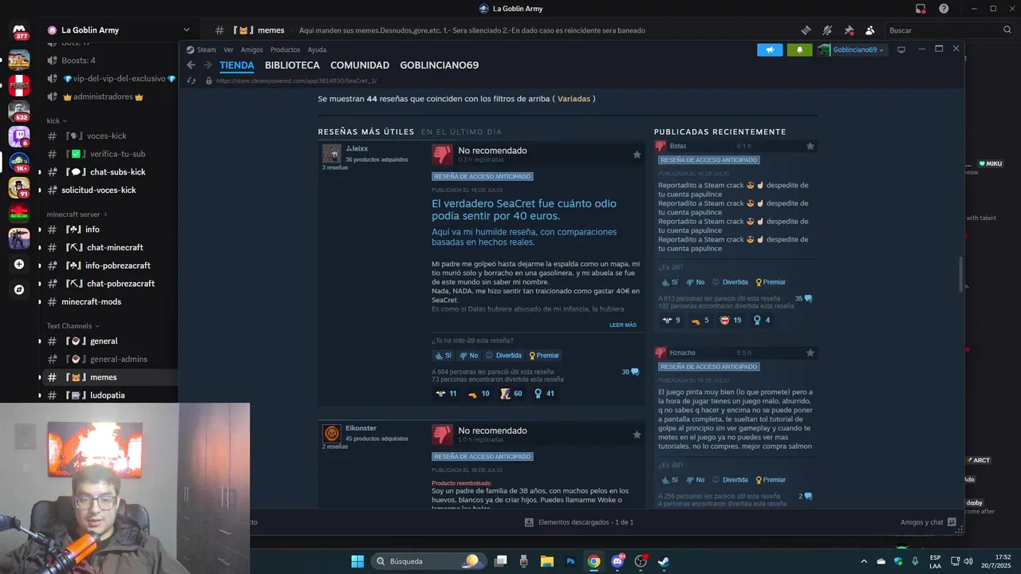Open Discord threads icon
1021x574 pixels.
[806, 30]
